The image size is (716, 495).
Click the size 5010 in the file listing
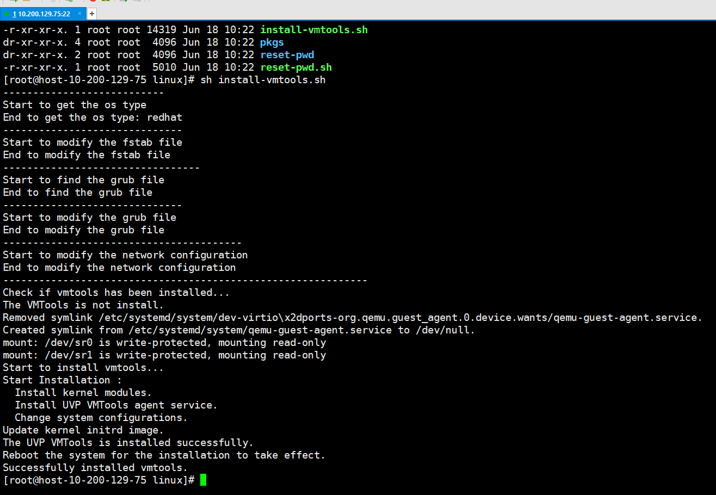tap(164, 67)
